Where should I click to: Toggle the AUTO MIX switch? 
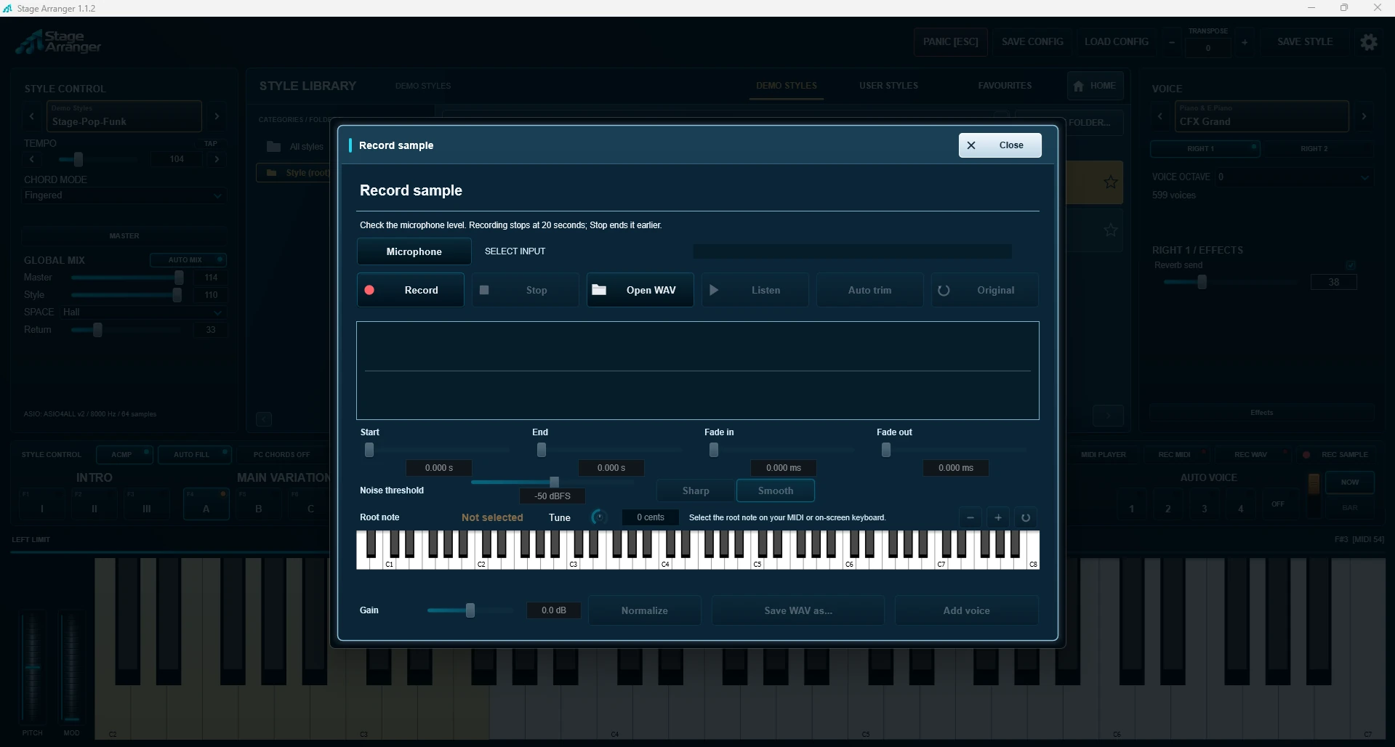coord(188,260)
